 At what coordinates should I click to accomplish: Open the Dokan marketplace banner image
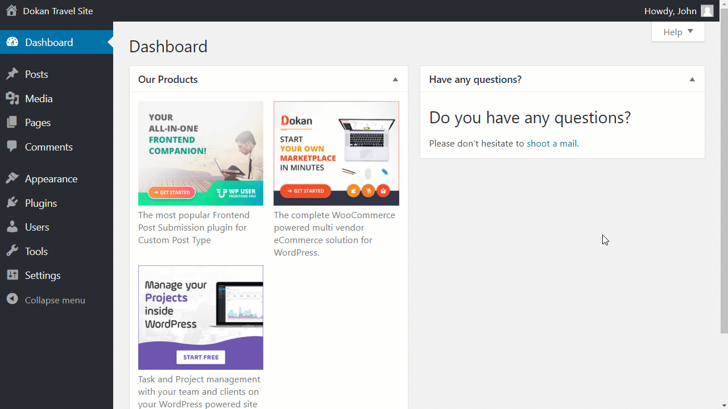tap(336, 153)
